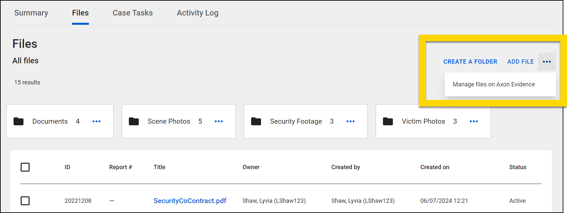Sort by the Created on column header
This screenshot has width=567, height=213.
pos(435,167)
